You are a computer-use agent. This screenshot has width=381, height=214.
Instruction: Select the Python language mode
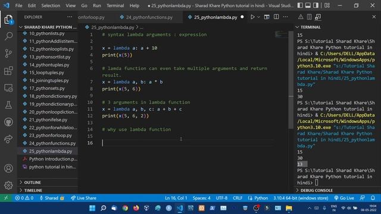[x=261, y=198]
